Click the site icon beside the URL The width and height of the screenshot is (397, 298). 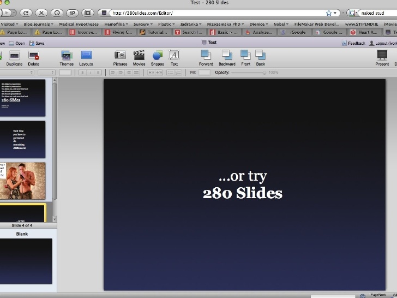[x=104, y=13]
